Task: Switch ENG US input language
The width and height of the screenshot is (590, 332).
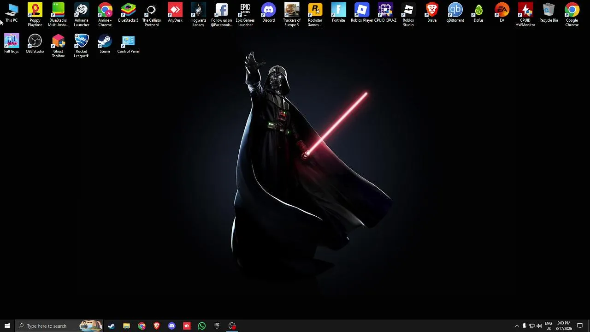Action: click(548, 326)
